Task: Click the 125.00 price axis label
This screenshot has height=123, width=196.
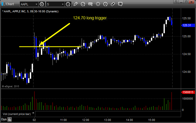Action: point(186,36)
